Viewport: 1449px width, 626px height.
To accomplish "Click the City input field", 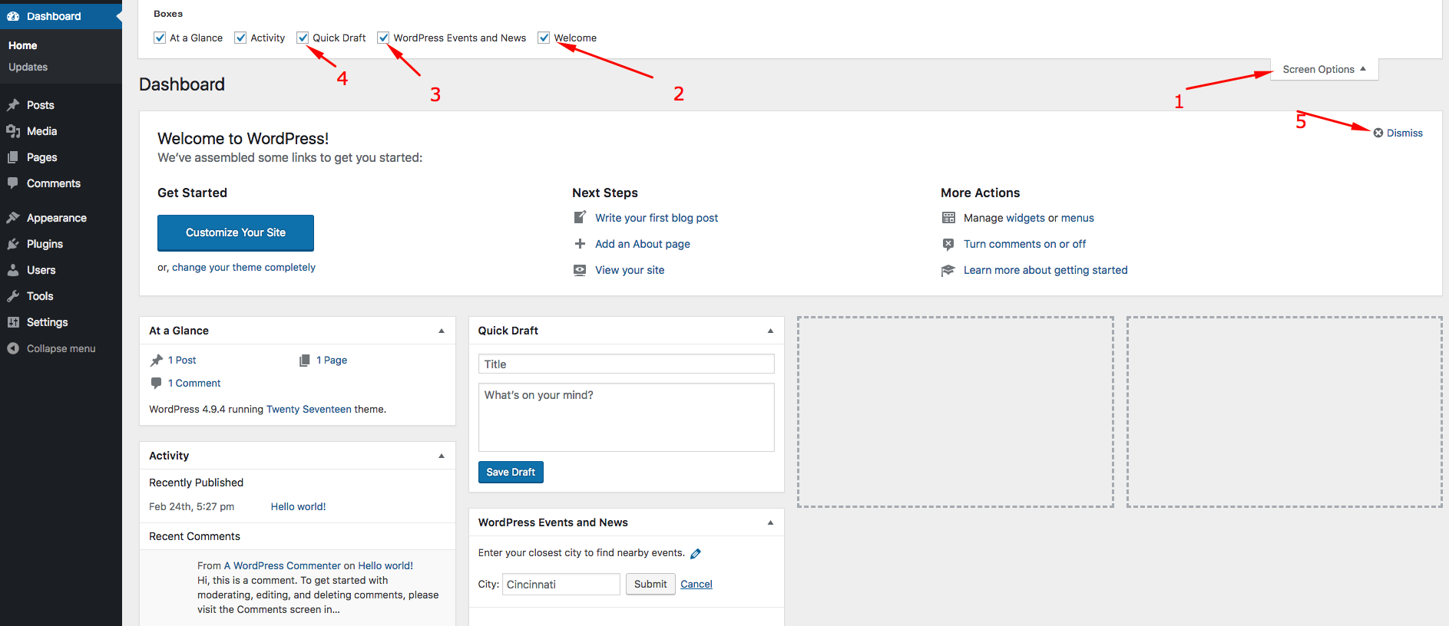I will pos(561,584).
